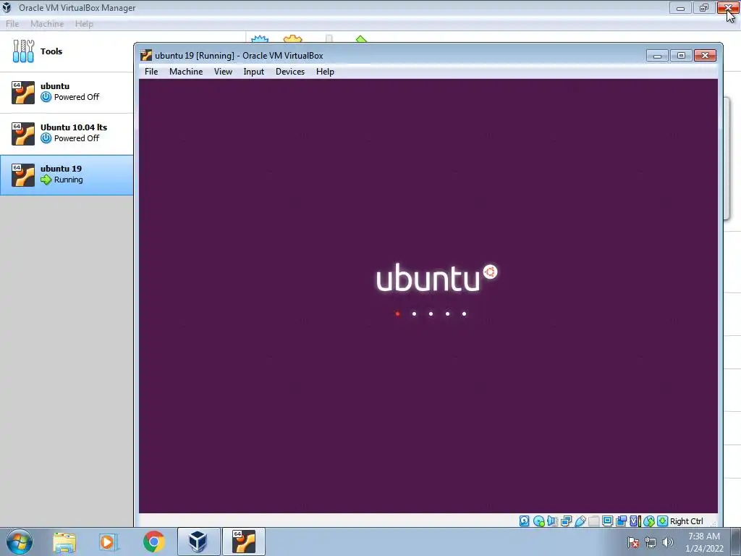Click the virtualization features 'V' indicator

(x=634, y=521)
